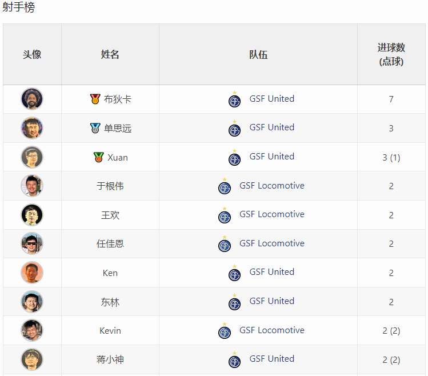Click GSF United logo in 蒋小神's row
The height and width of the screenshot is (376, 428).
click(x=234, y=359)
